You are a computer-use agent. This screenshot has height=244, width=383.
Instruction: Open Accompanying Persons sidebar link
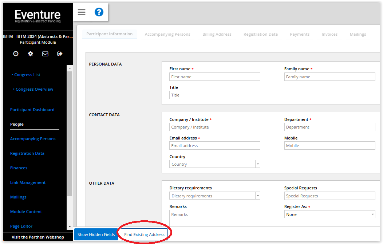click(33, 139)
